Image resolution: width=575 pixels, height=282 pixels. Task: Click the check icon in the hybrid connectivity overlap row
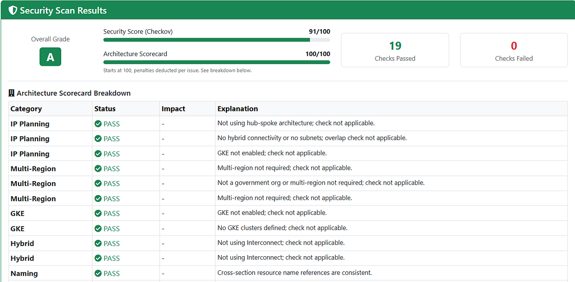[98, 139]
